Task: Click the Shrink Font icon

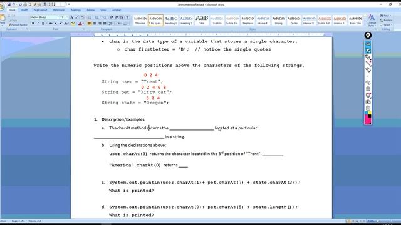Action: (x=76, y=17)
